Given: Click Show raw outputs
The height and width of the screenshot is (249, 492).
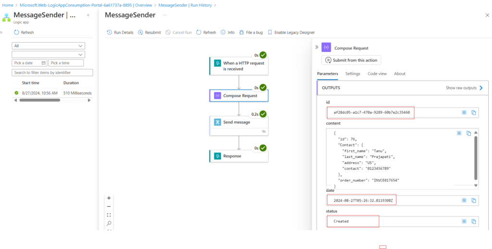Looking at the screenshot, I should (465, 88).
